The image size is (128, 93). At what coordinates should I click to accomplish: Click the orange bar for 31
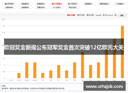(x=91, y=72)
